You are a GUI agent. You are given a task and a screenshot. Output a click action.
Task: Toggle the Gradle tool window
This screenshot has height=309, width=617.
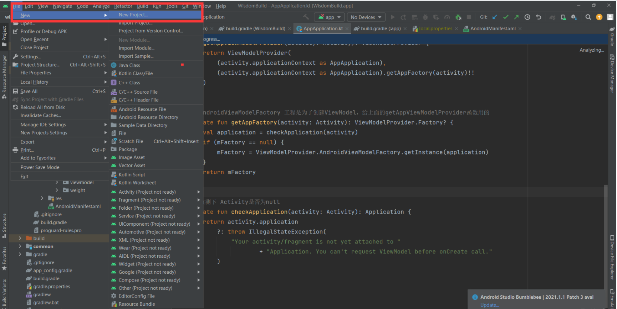click(x=612, y=36)
